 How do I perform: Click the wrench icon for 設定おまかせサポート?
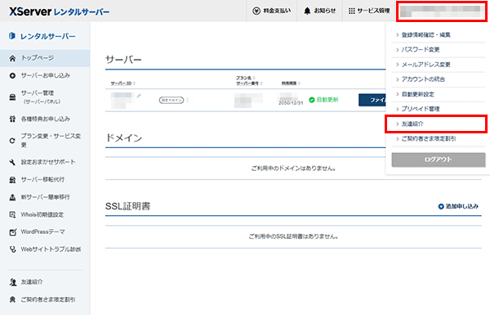click(x=12, y=162)
